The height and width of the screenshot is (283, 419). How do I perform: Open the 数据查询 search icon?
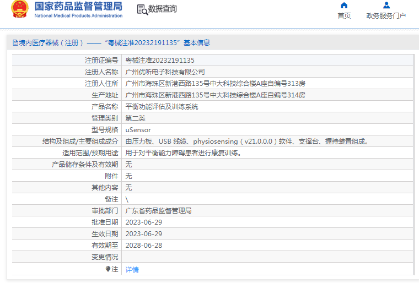tap(142, 9)
